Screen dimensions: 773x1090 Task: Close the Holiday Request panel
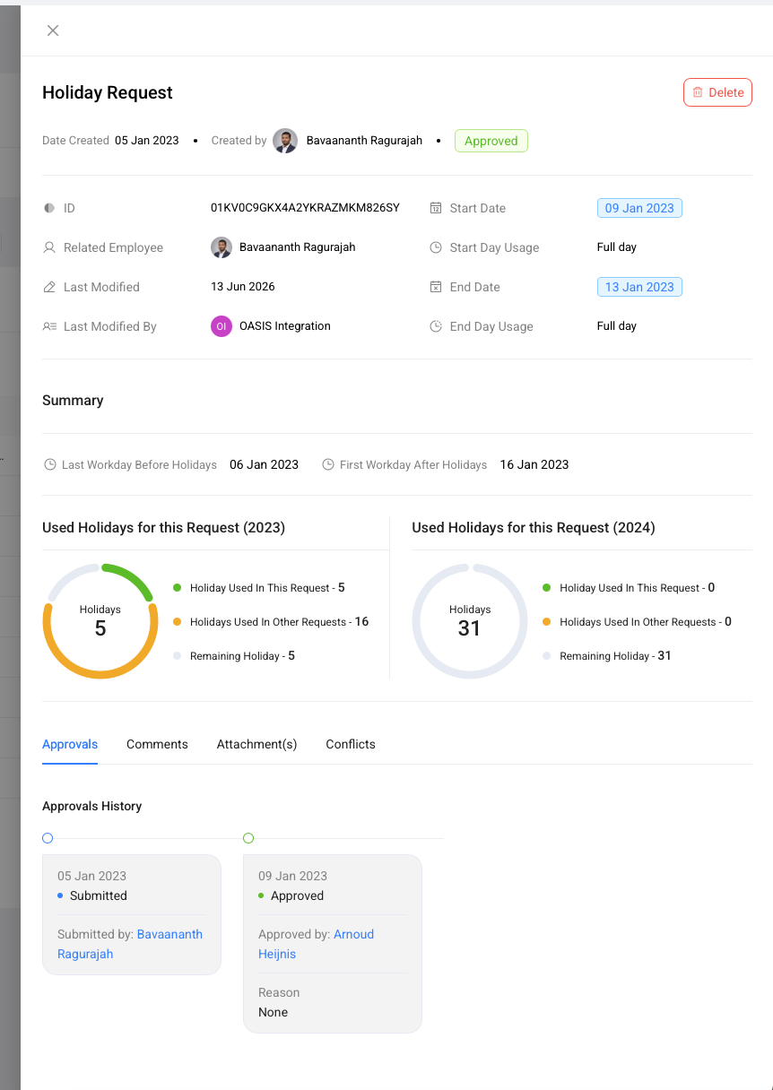(53, 30)
